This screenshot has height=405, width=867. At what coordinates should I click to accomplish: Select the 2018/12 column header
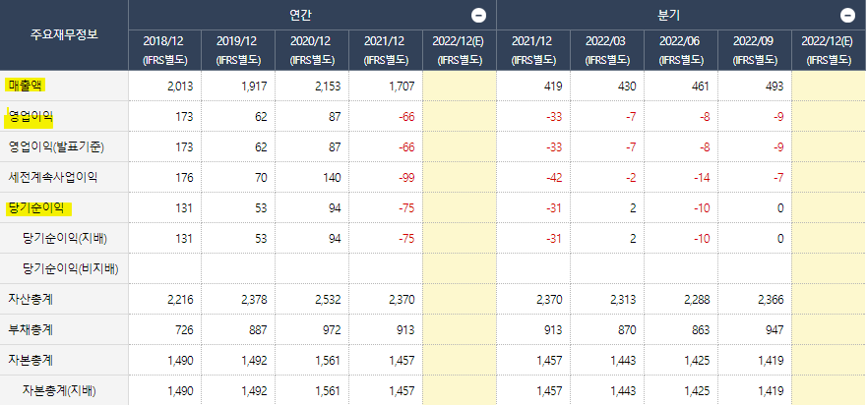coord(164,50)
